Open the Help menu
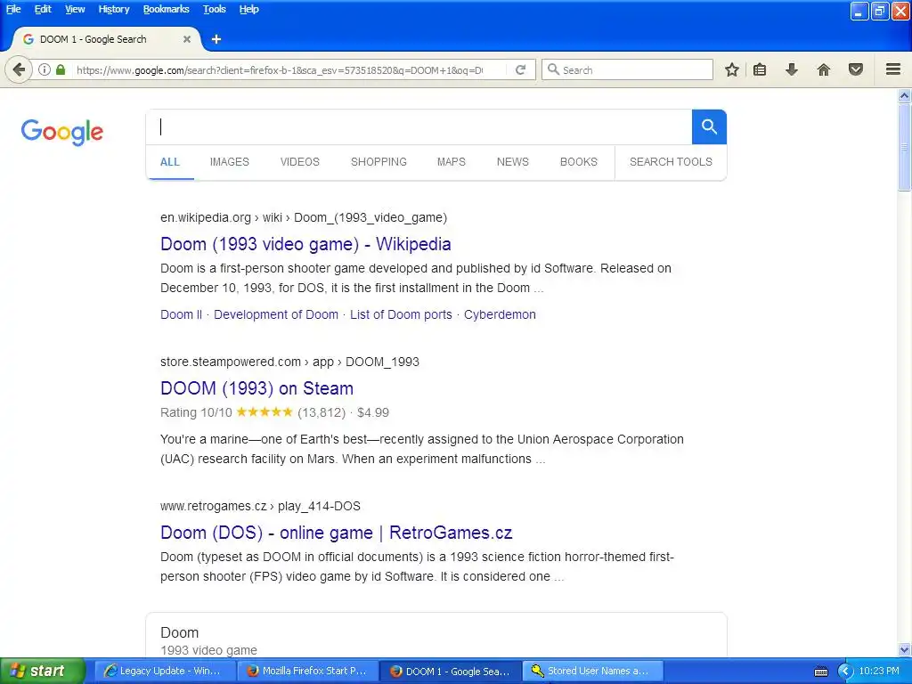Screen dimensions: 912x684 point(249,9)
